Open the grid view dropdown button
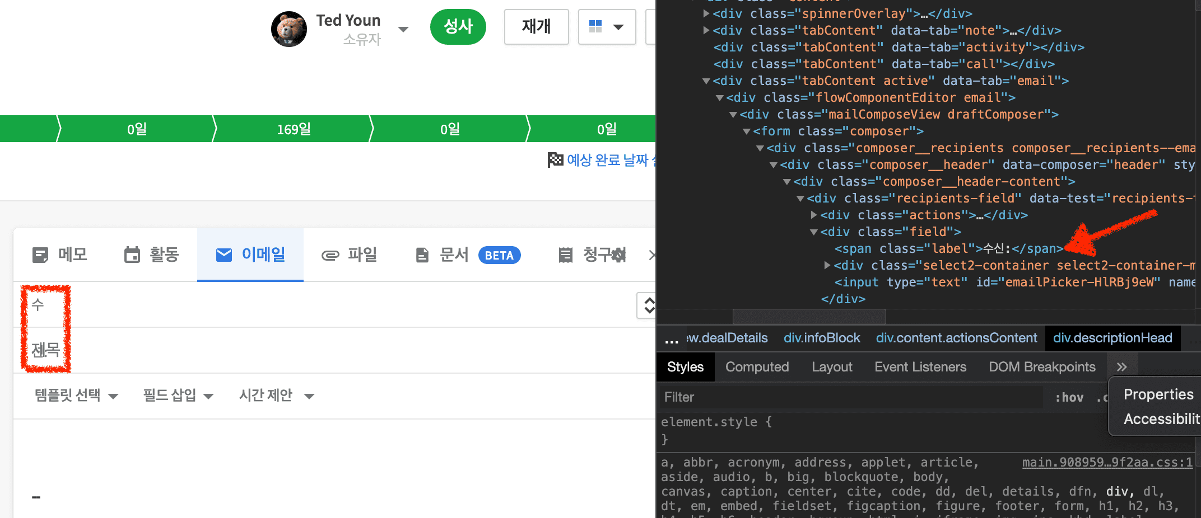Screen dimensions: 1201x518 [607, 26]
